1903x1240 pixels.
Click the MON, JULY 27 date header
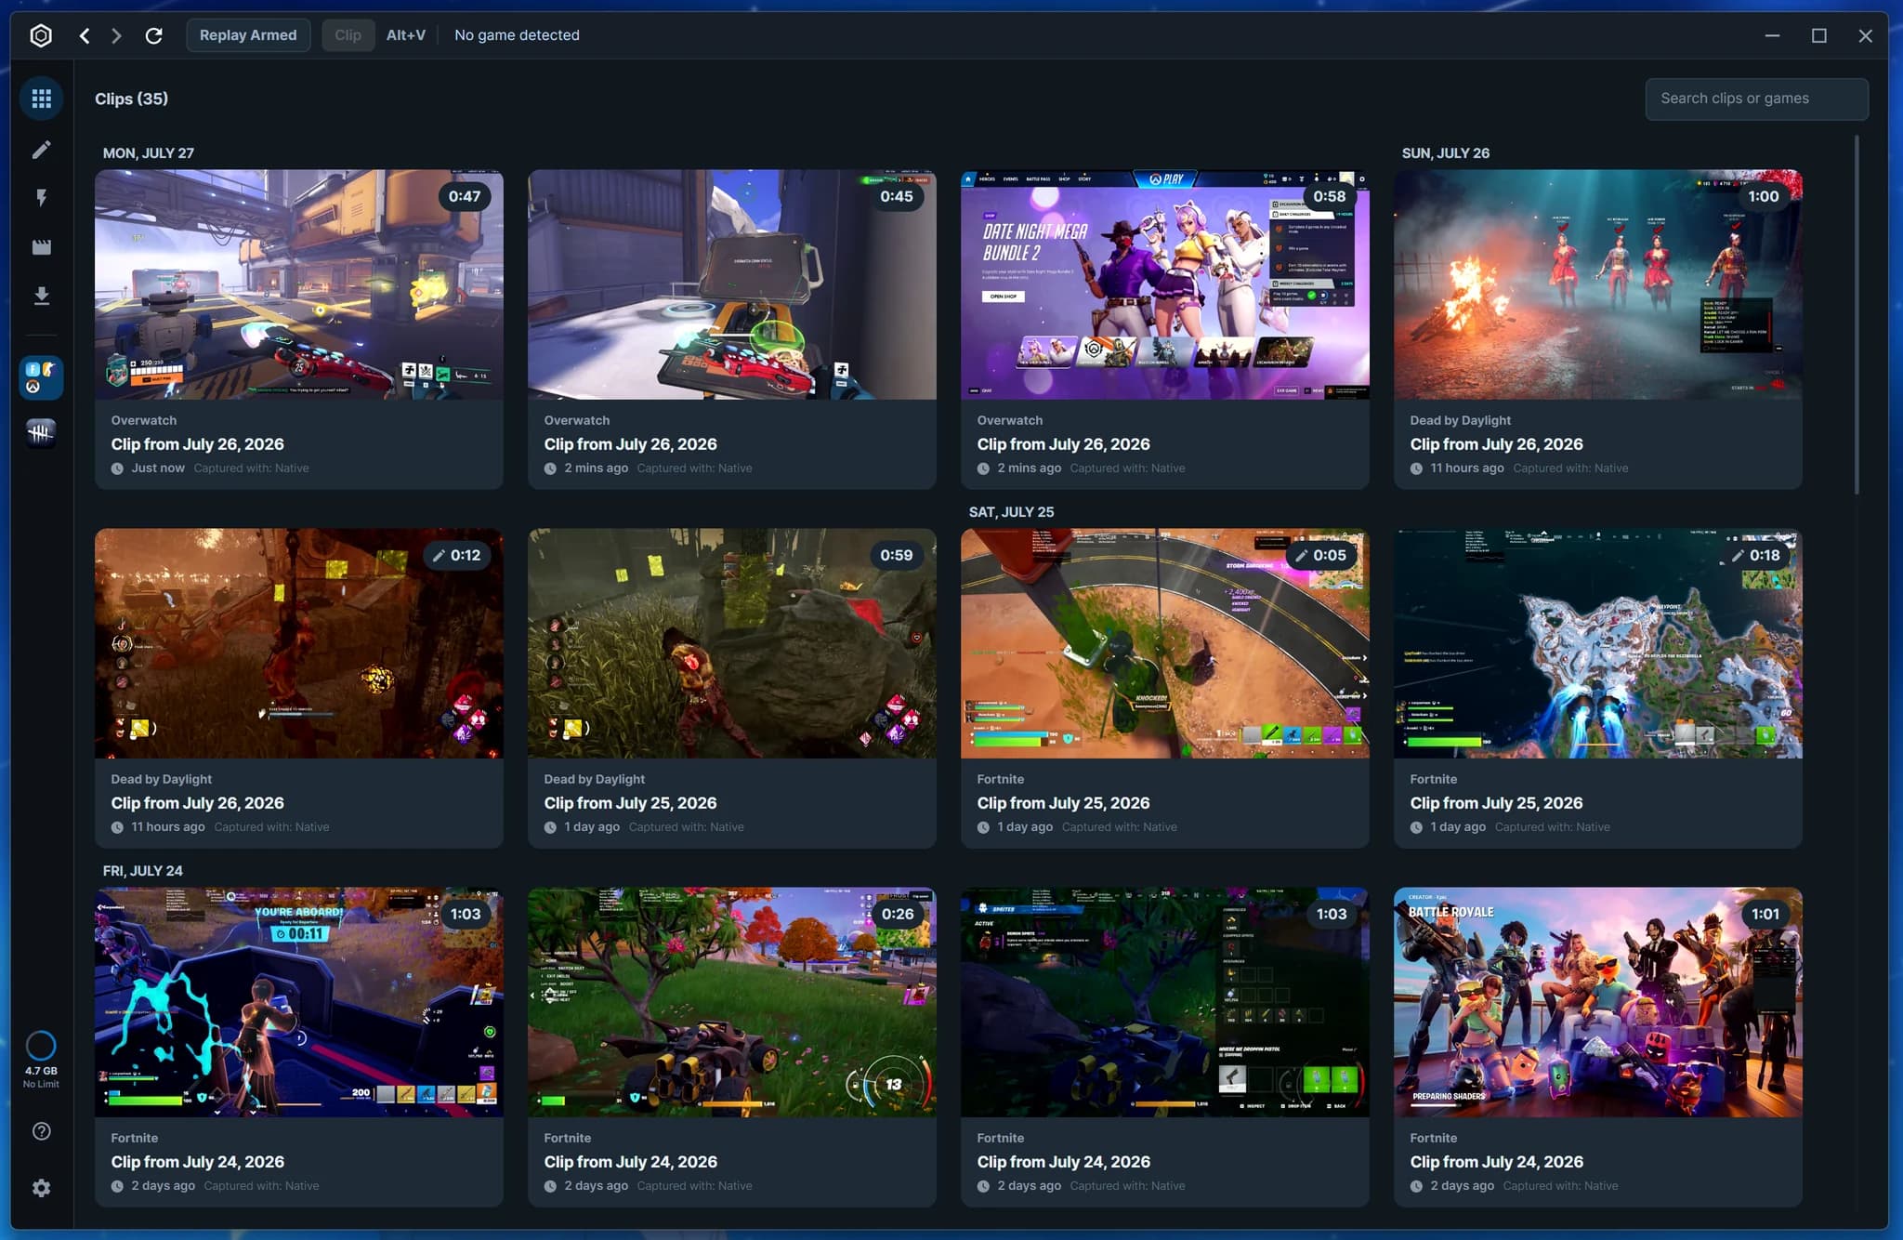tap(149, 153)
